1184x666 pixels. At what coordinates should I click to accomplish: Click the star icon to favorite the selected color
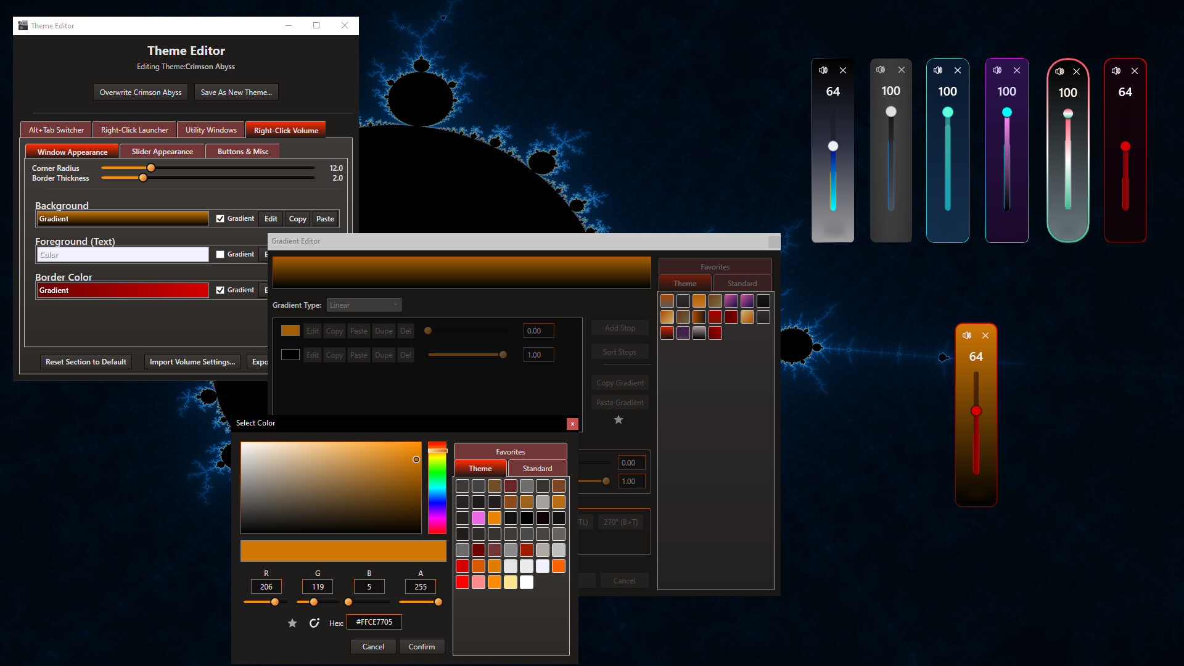(292, 623)
